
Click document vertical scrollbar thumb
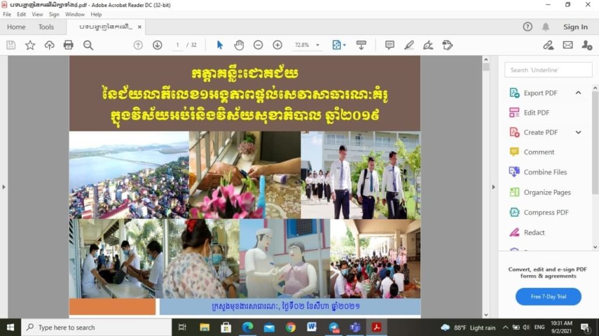point(486,67)
